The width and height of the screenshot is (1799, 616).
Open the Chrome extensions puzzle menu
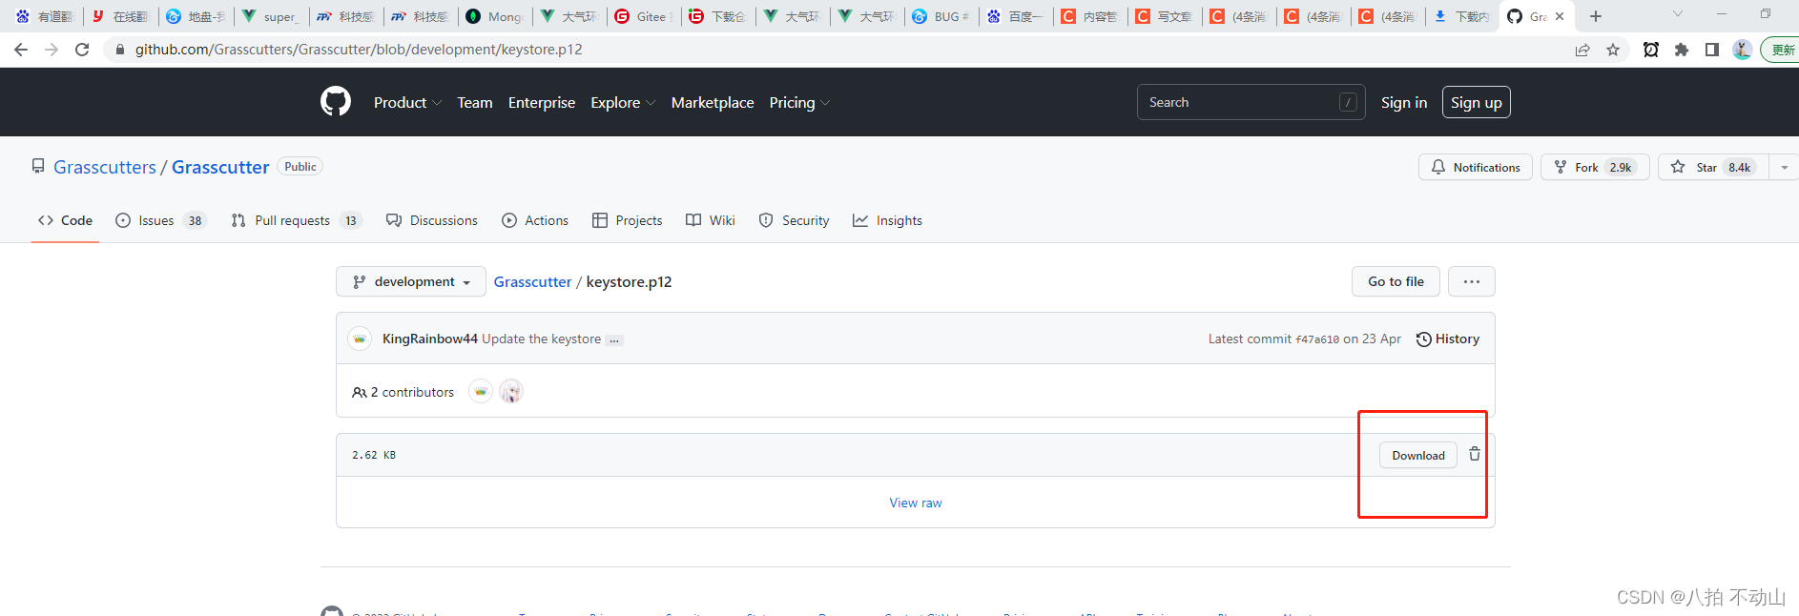click(1682, 50)
